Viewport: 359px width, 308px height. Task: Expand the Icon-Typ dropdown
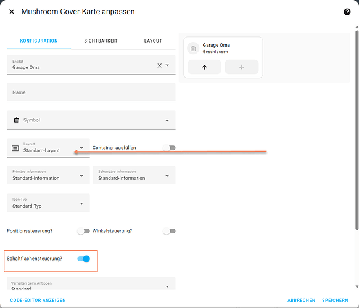click(48, 203)
